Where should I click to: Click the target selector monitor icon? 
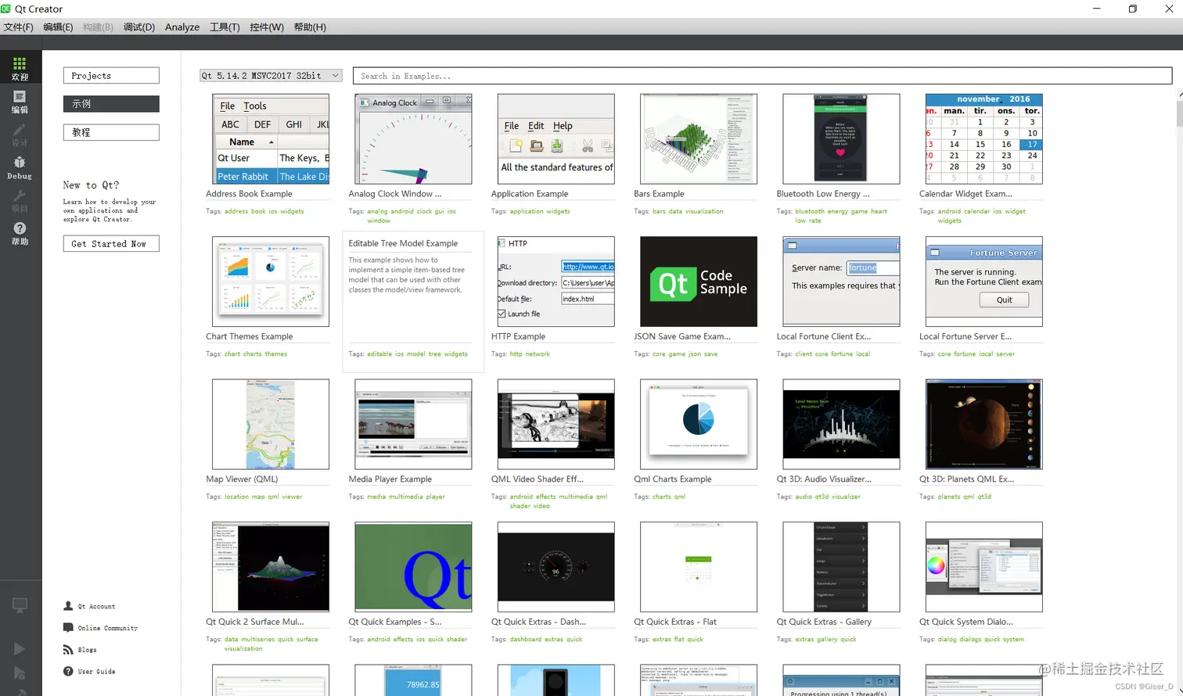tap(20, 605)
